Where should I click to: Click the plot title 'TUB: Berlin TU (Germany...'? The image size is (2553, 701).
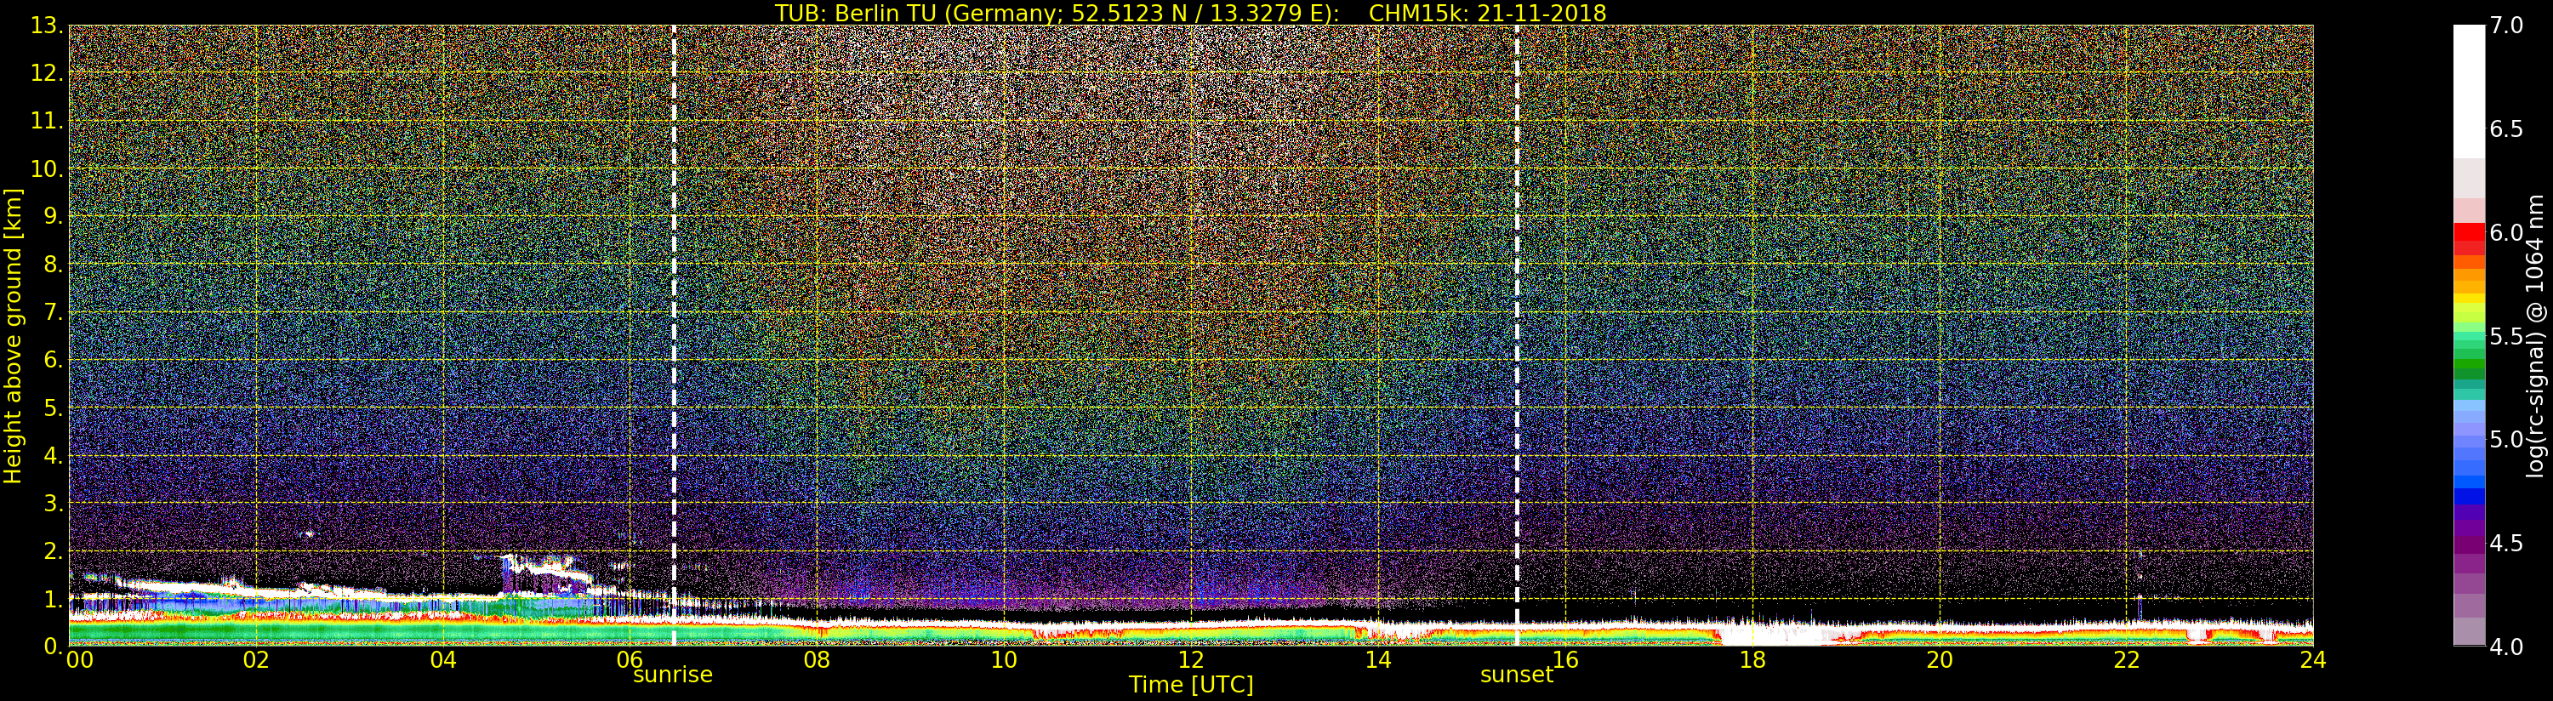1190,12
